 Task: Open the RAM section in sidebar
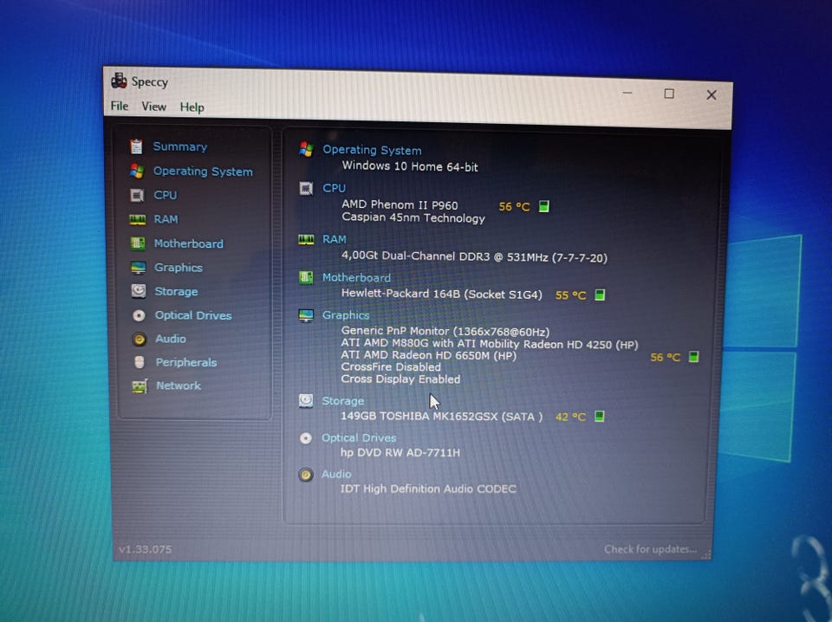pos(166,219)
